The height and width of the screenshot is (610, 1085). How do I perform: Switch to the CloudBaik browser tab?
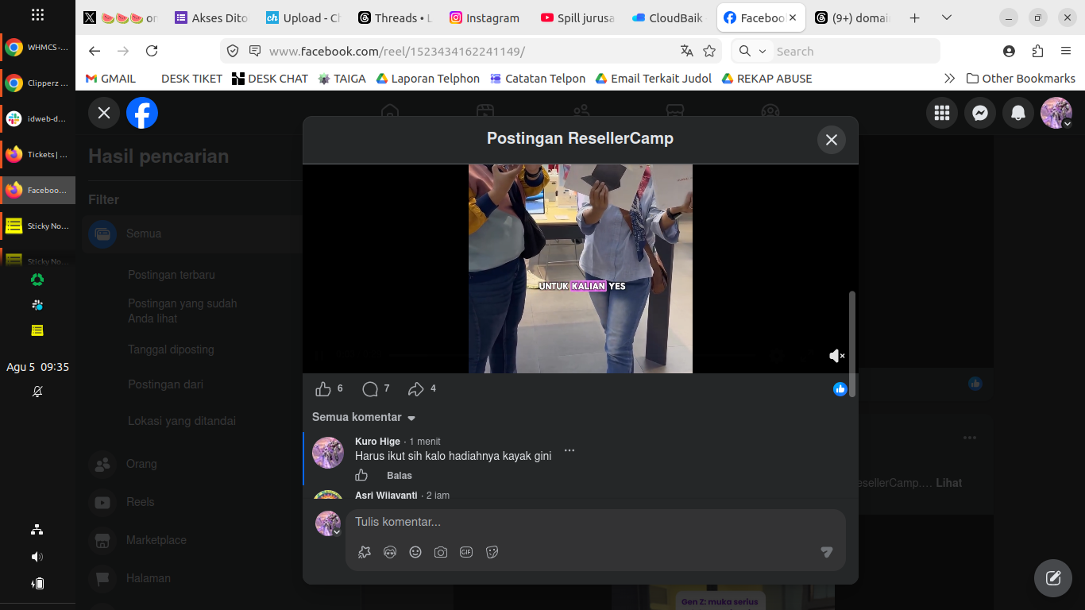click(x=668, y=17)
